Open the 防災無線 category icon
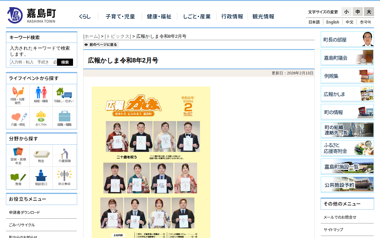The height and width of the screenshot is (238, 380). click(x=64, y=178)
